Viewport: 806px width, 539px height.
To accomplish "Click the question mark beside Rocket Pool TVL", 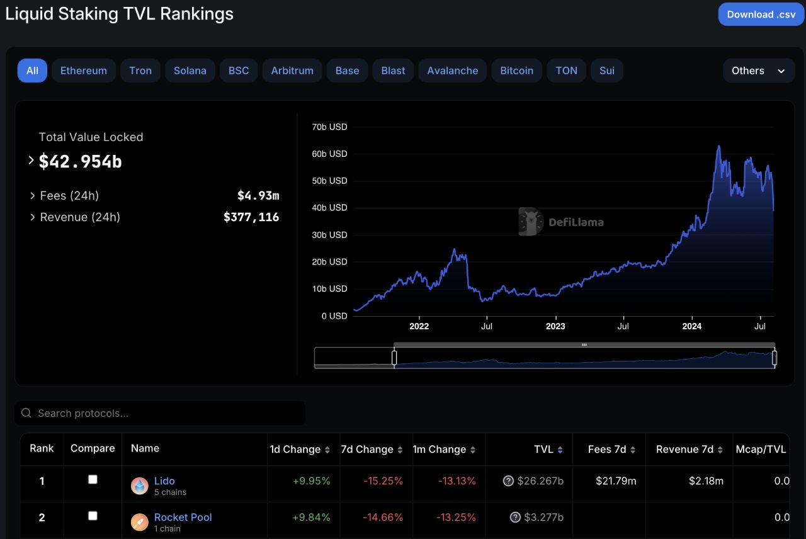I will click(515, 518).
